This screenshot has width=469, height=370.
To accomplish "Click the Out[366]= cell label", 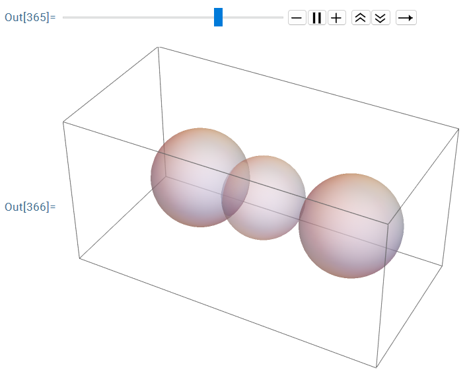I will tap(30, 207).
